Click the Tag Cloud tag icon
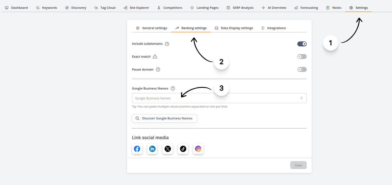The height and width of the screenshot is (185, 392). (96, 8)
